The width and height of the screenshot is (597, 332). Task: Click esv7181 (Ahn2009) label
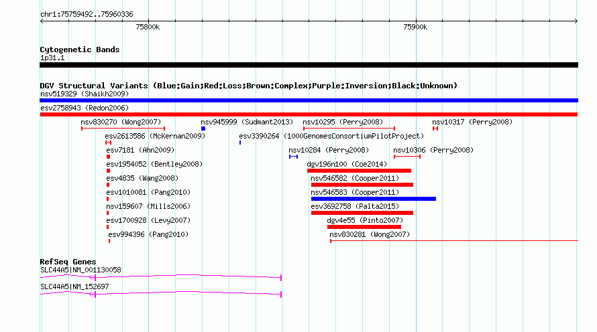pos(140,150)
